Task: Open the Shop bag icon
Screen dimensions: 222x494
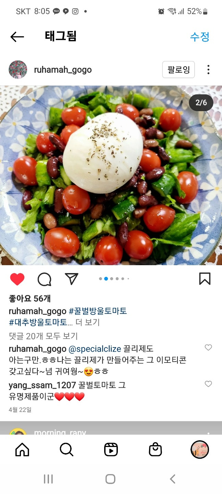Action: click(155, 449)
